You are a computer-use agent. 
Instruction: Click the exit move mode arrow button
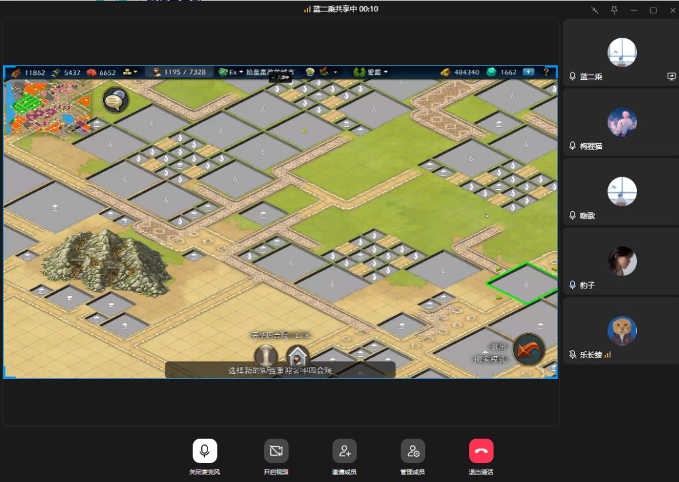528,349
